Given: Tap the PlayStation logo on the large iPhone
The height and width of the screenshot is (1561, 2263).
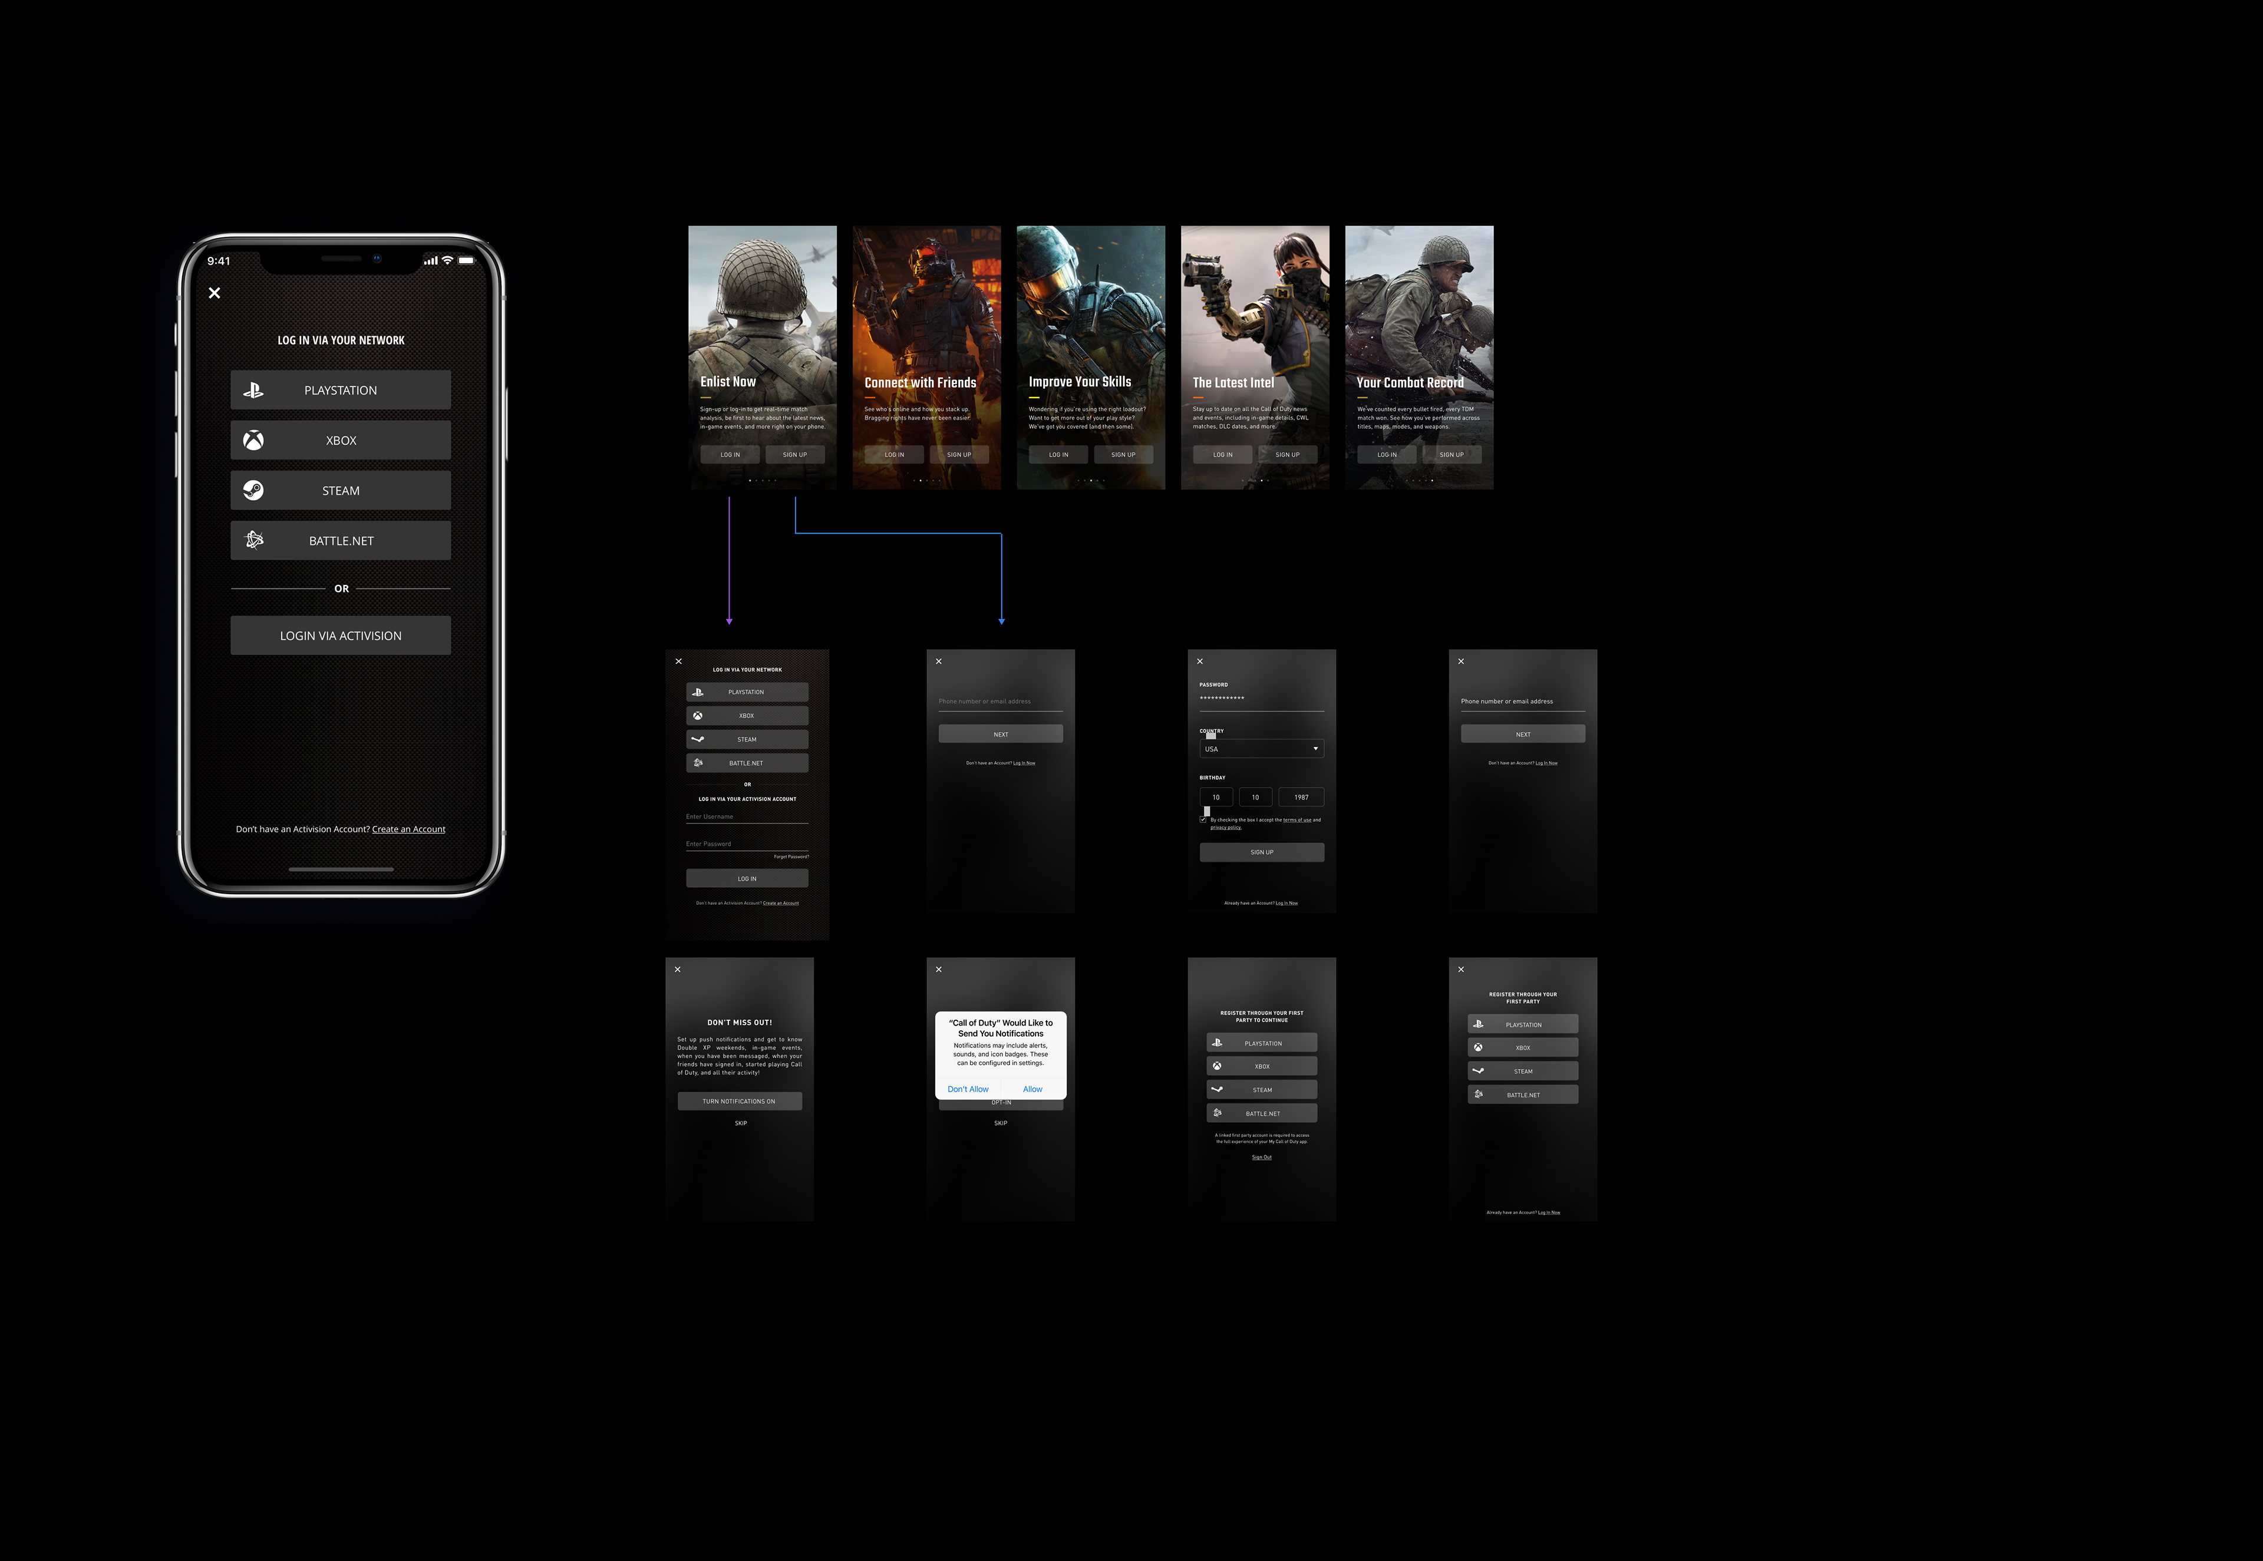Looking at the screenshot, I should (253, 389).
